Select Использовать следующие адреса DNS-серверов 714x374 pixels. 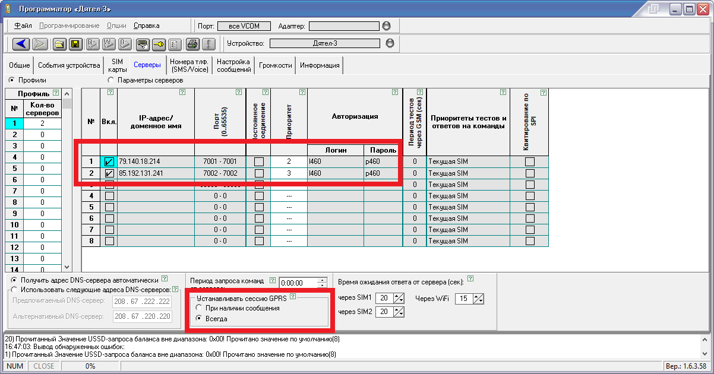pos(14,290)
